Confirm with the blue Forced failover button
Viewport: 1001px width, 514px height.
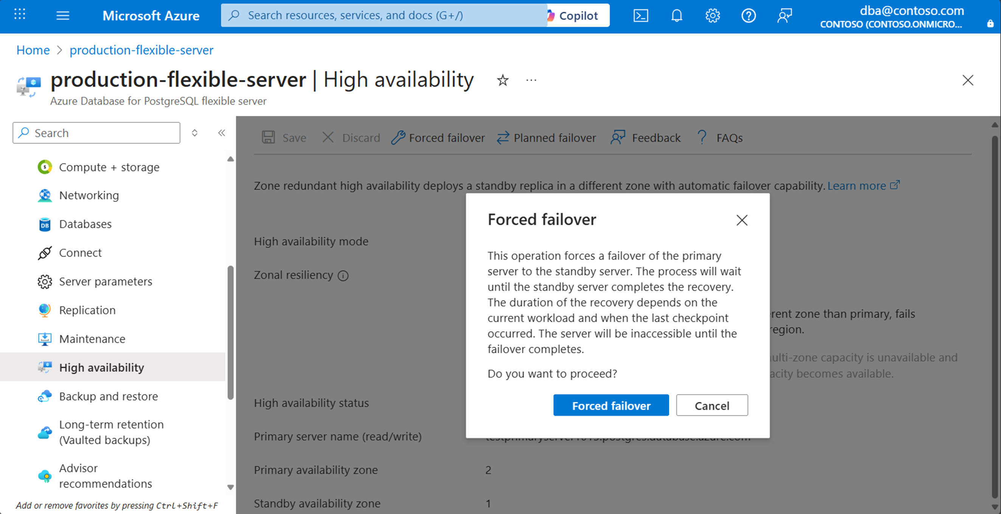pos(610,405)
